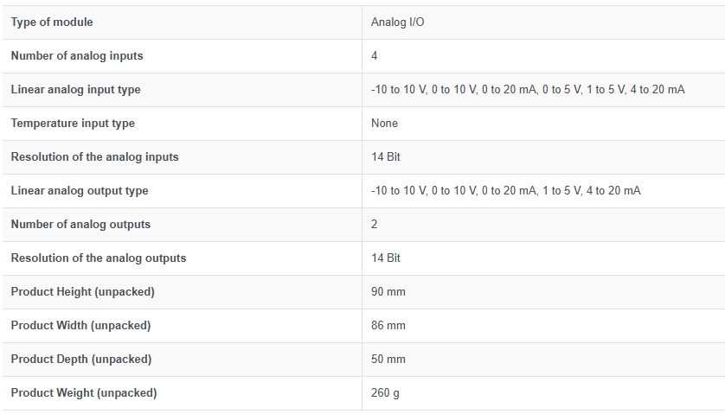Click "14 Bit" in the analog outputs row

(386, 258)
